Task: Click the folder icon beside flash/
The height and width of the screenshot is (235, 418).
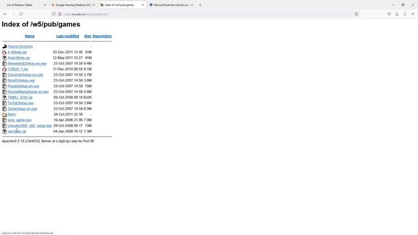Action: coord(5,114)
